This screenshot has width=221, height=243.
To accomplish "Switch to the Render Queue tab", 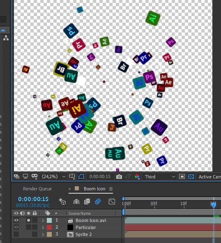I will (37, 189).
